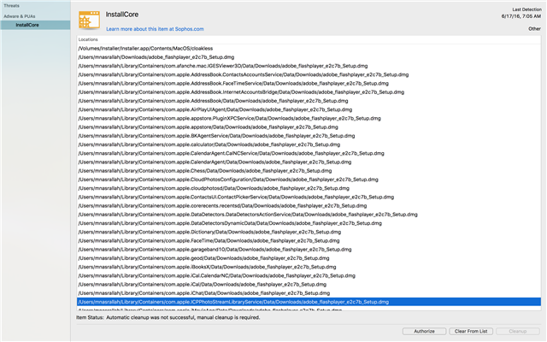The image size is (547, 342).
Task: Select the com.apple.AddressBook/Data location row
Action: (x=309, y=101)
